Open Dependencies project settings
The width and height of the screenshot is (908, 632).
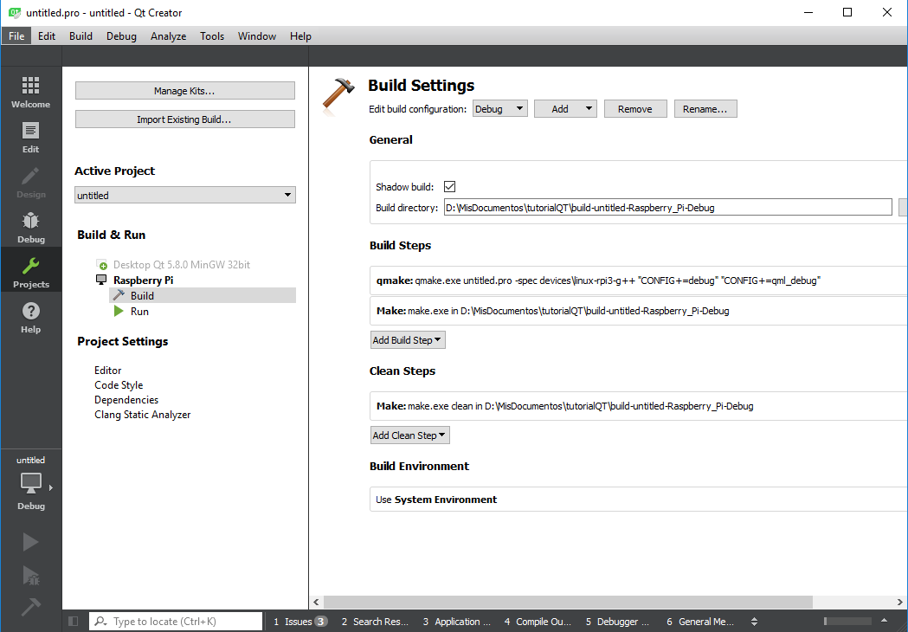126,400
